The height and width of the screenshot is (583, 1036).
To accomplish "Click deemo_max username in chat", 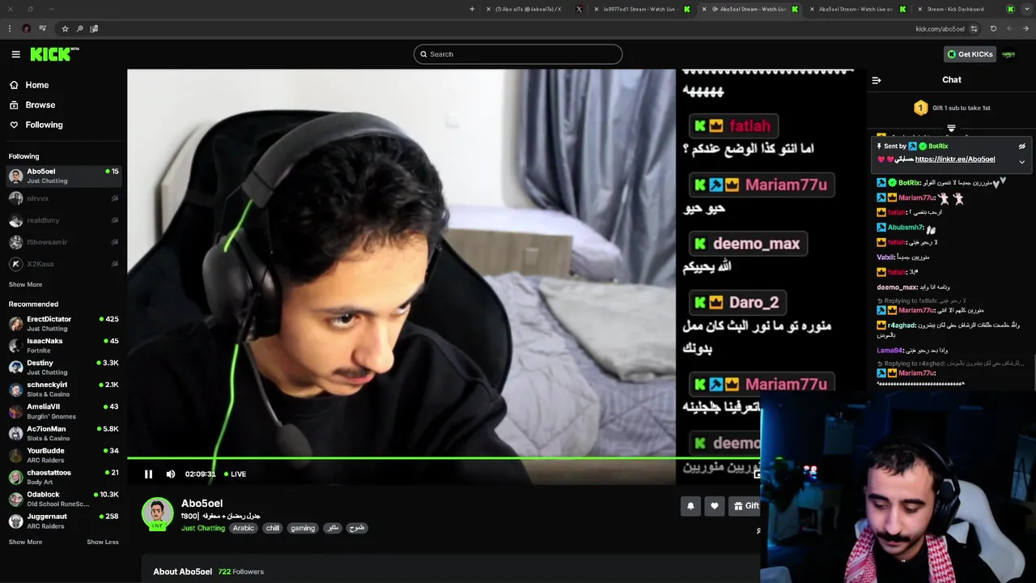I will pos(897,287).
